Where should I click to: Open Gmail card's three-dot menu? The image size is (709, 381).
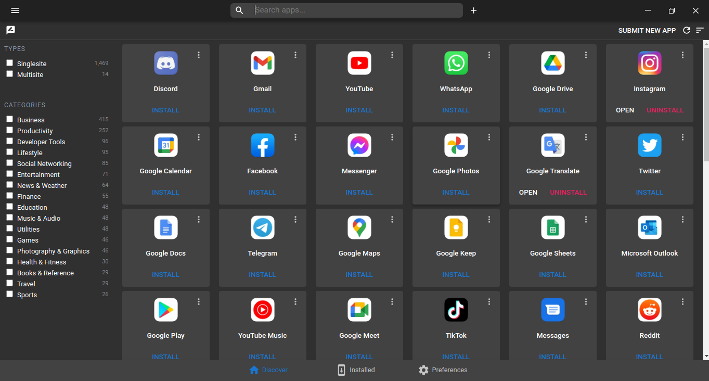295,55
